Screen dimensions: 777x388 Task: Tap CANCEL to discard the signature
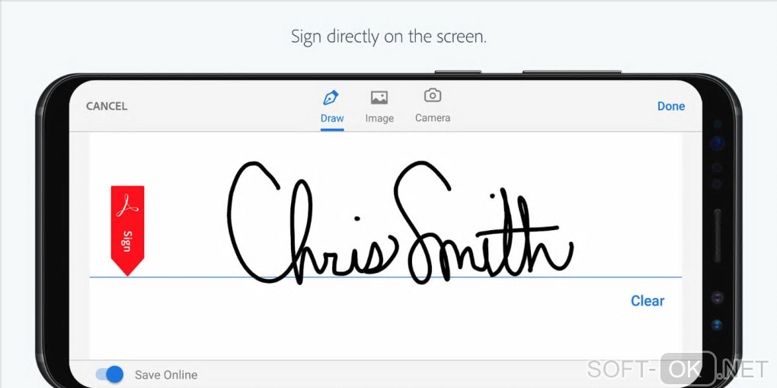pos(107,106)
